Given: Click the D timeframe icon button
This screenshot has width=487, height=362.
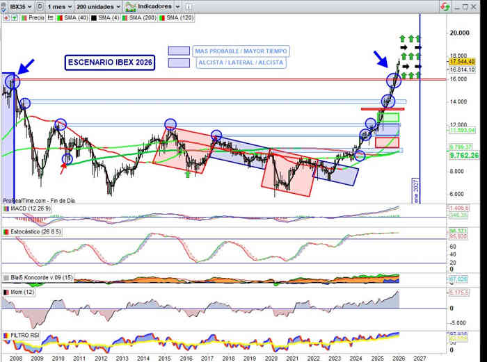Looking at the screenshot, I should coord(40,6).
